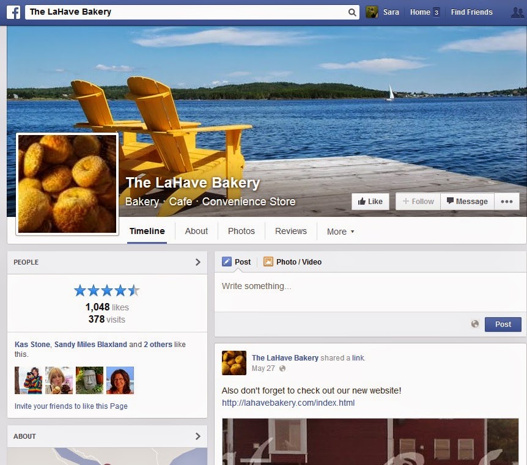Click the Write something text box

point(370,291)
